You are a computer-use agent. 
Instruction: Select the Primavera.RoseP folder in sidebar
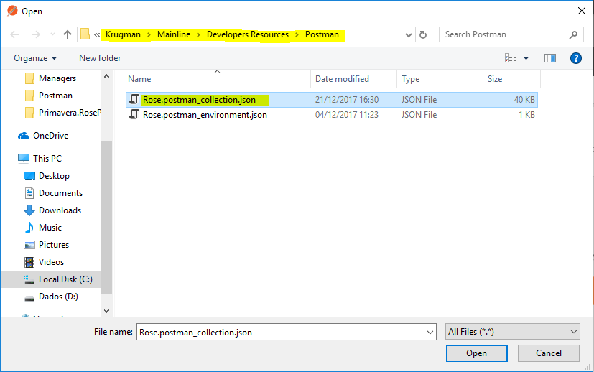63,113
